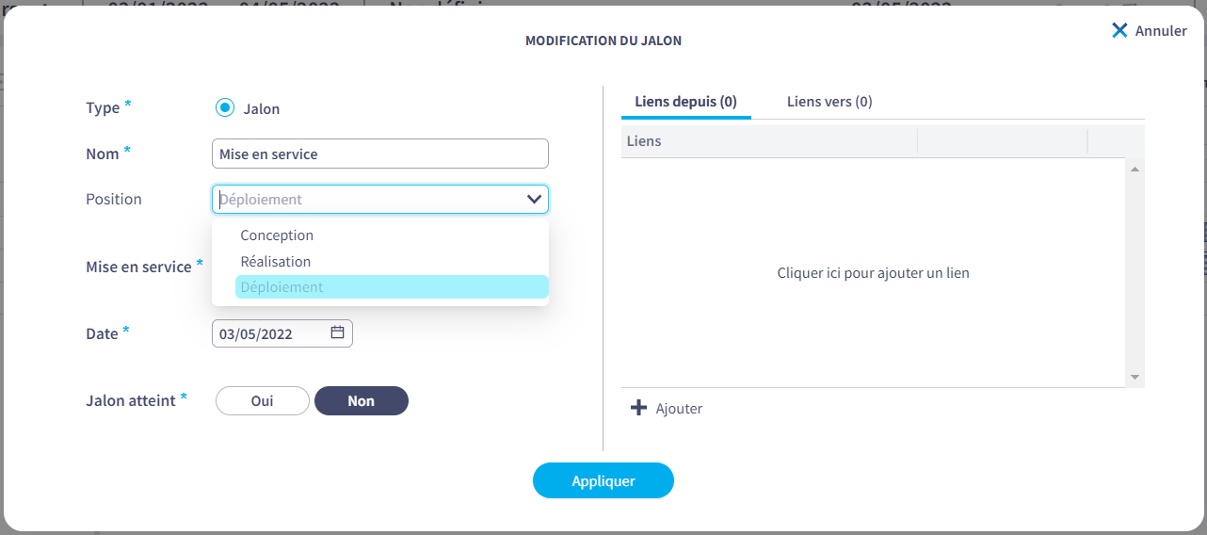Switch to the Liens depuis (0) tab
The height and width of the screenshot is (535, 1207).
(x=686, y=102)
